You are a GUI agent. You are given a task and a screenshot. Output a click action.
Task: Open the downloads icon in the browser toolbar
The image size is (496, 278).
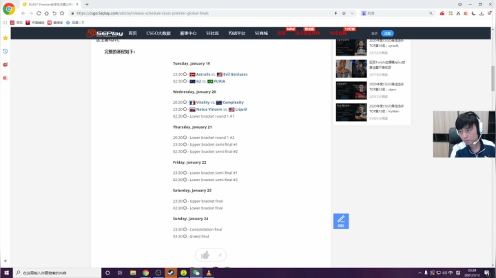point(482,13)
